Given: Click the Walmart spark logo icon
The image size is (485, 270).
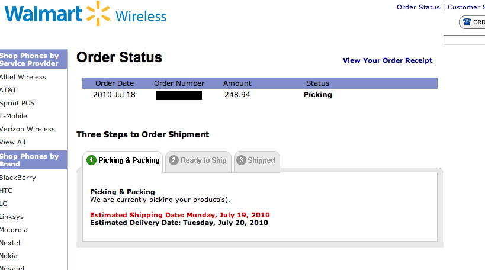Looking at the screenshot, I should [x=98, y=13].
